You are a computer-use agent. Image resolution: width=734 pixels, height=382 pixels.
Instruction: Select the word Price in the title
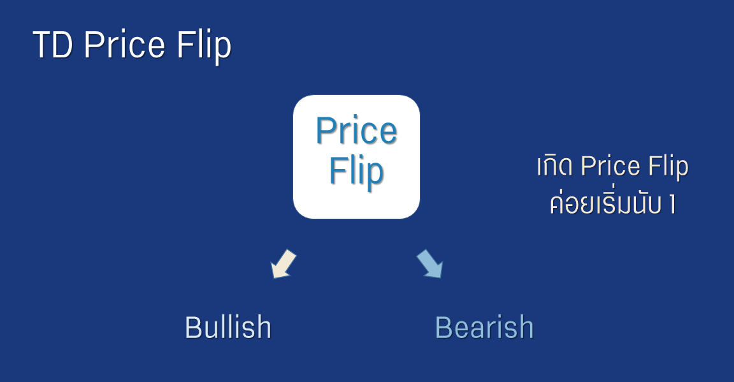coord(124,45)
